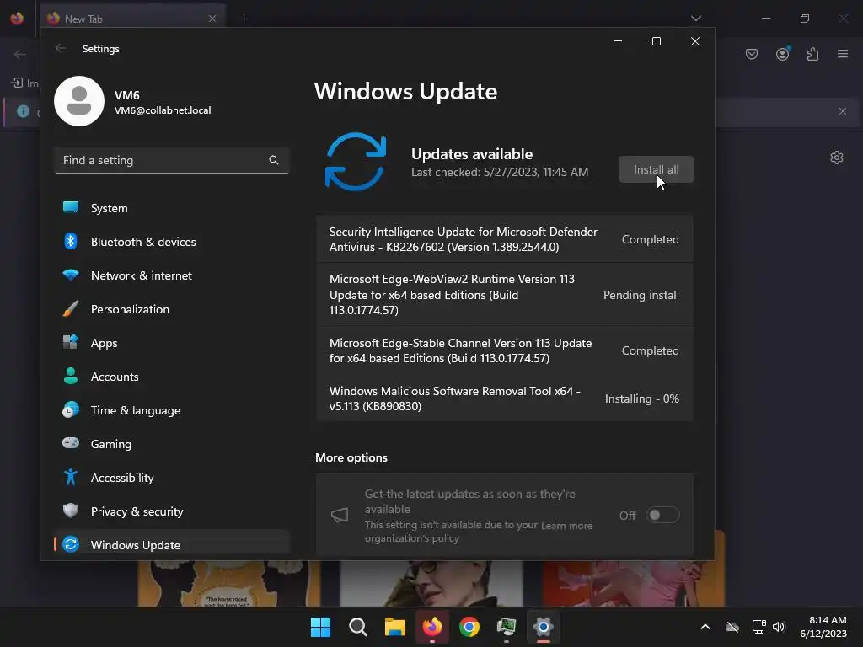Click the Firefox Pocket save icon
The width and height of the screenshot is (863, 647).
(x=752, y=54)
